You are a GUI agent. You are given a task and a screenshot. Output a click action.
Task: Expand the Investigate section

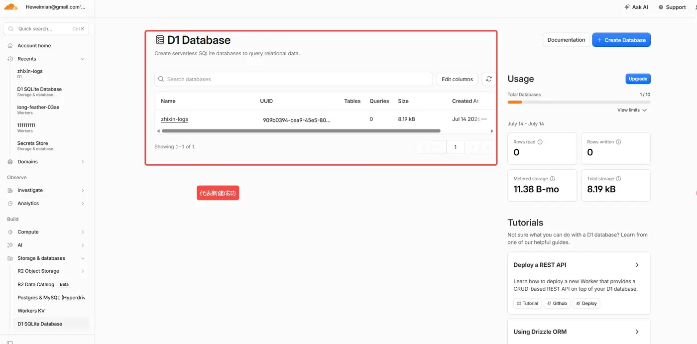[x=83, y=190]
